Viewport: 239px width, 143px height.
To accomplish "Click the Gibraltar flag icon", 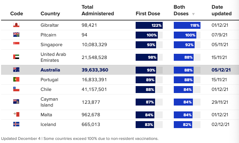I will coord(16,25).
